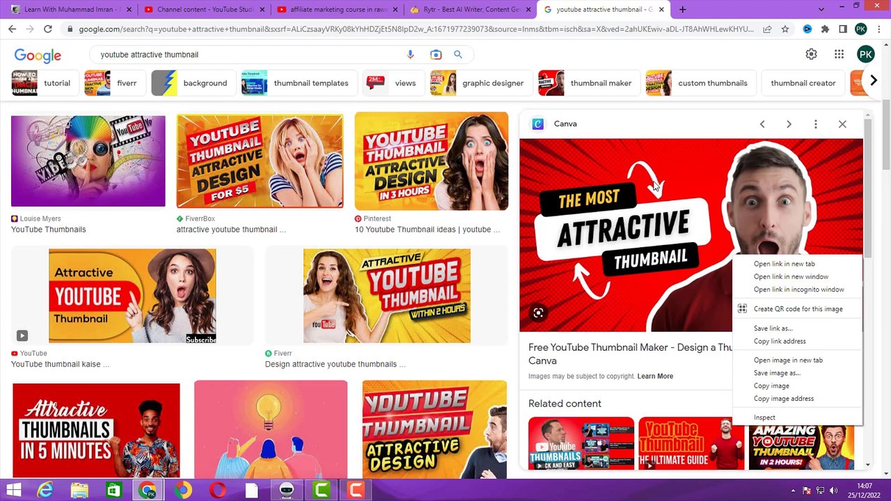The height and width of the screenshot is (501, 891).
Task: Open File Explorer from the taskbar
Action: coord(79,490)
